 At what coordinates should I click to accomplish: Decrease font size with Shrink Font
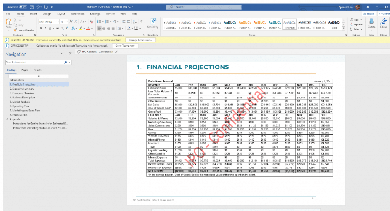76,22
